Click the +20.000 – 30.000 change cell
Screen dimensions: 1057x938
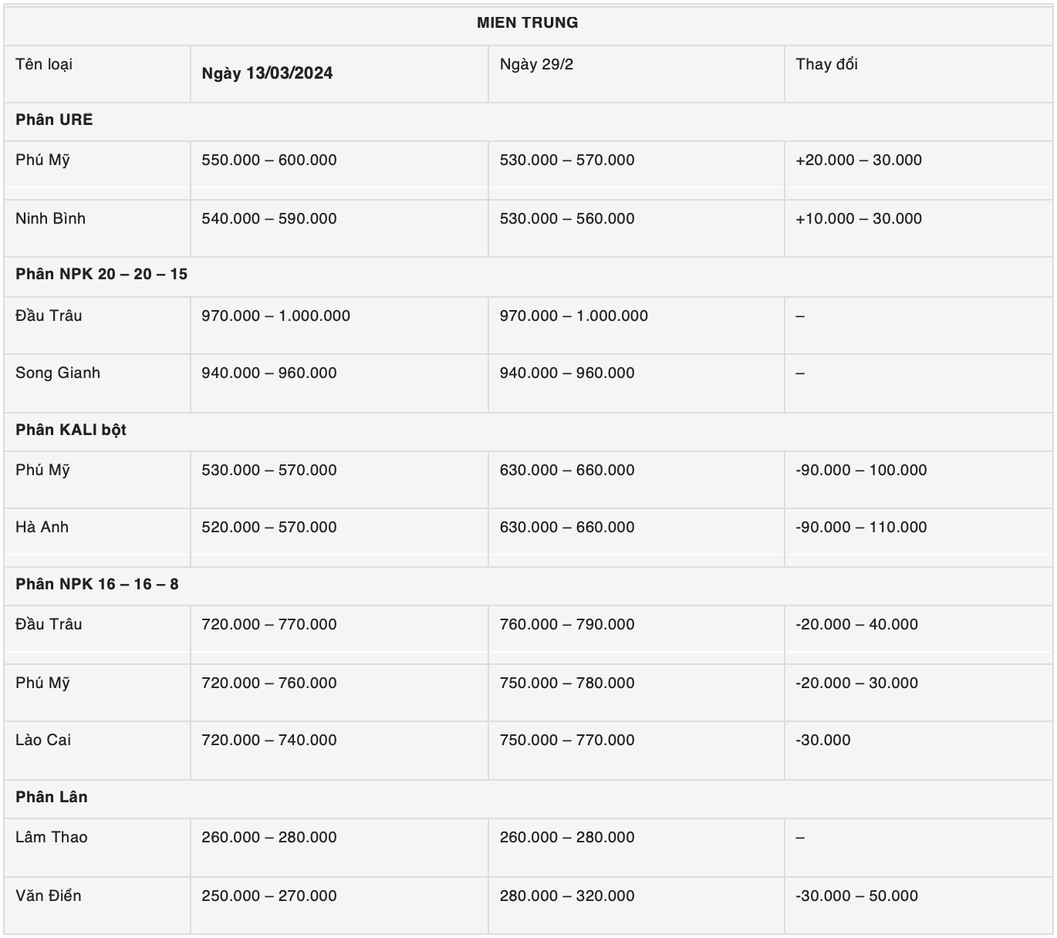859,160
